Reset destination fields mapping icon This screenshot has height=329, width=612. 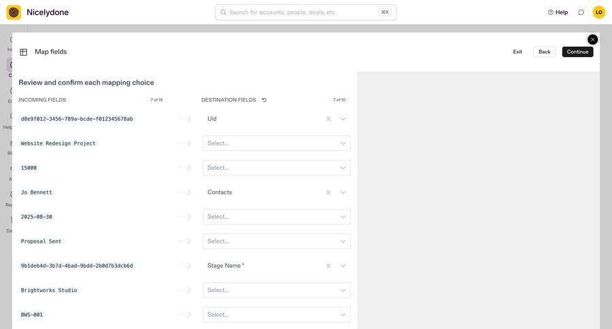point(265,100)
